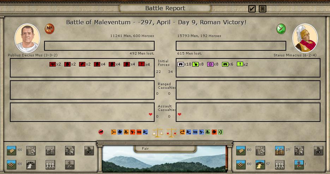Click the red horse cavalry icon
Viewport: 330px width, 174px height.
tap(101, 132)
